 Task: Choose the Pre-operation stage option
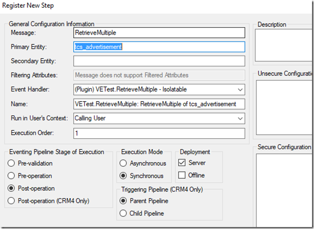tap(12, 176)
